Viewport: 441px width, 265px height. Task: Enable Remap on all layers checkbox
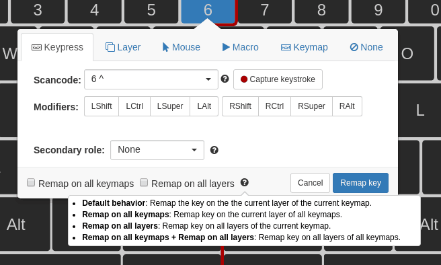coord(144,182)
